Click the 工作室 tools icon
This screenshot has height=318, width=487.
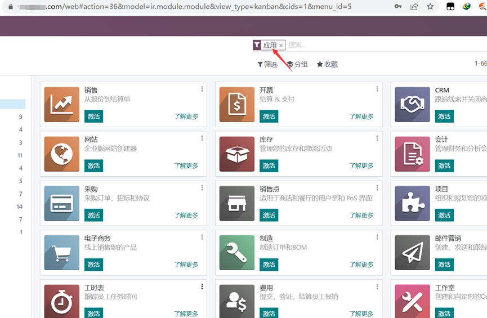point(413,301)
